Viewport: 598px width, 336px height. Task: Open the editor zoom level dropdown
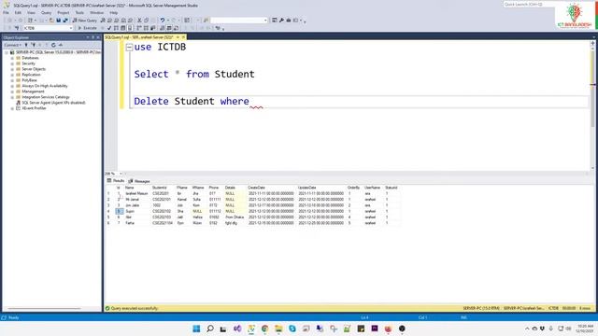point(121,174)
